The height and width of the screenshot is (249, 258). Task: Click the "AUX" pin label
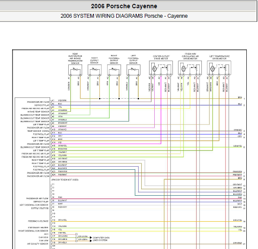point(46,234)
